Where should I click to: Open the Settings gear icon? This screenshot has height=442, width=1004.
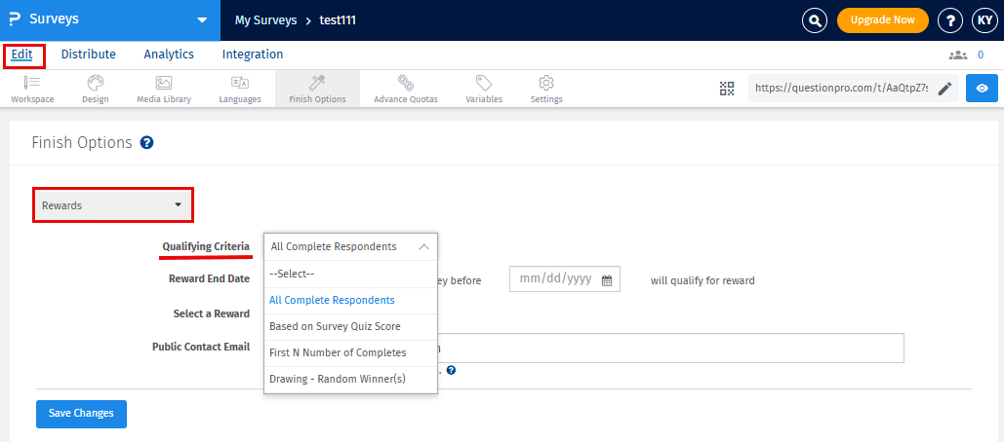pos(546,88)
